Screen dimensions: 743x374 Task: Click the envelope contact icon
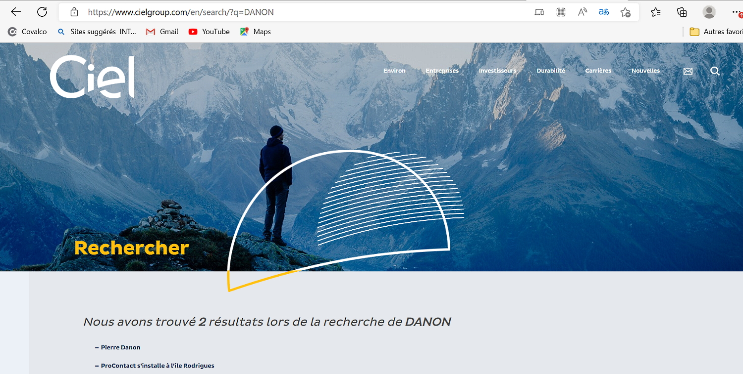[x=688, y=71]
